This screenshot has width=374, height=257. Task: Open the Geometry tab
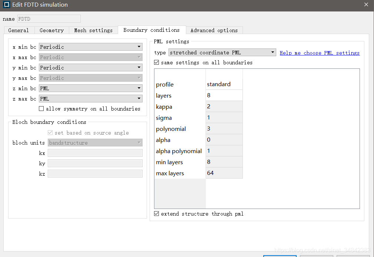click(52, 30)
